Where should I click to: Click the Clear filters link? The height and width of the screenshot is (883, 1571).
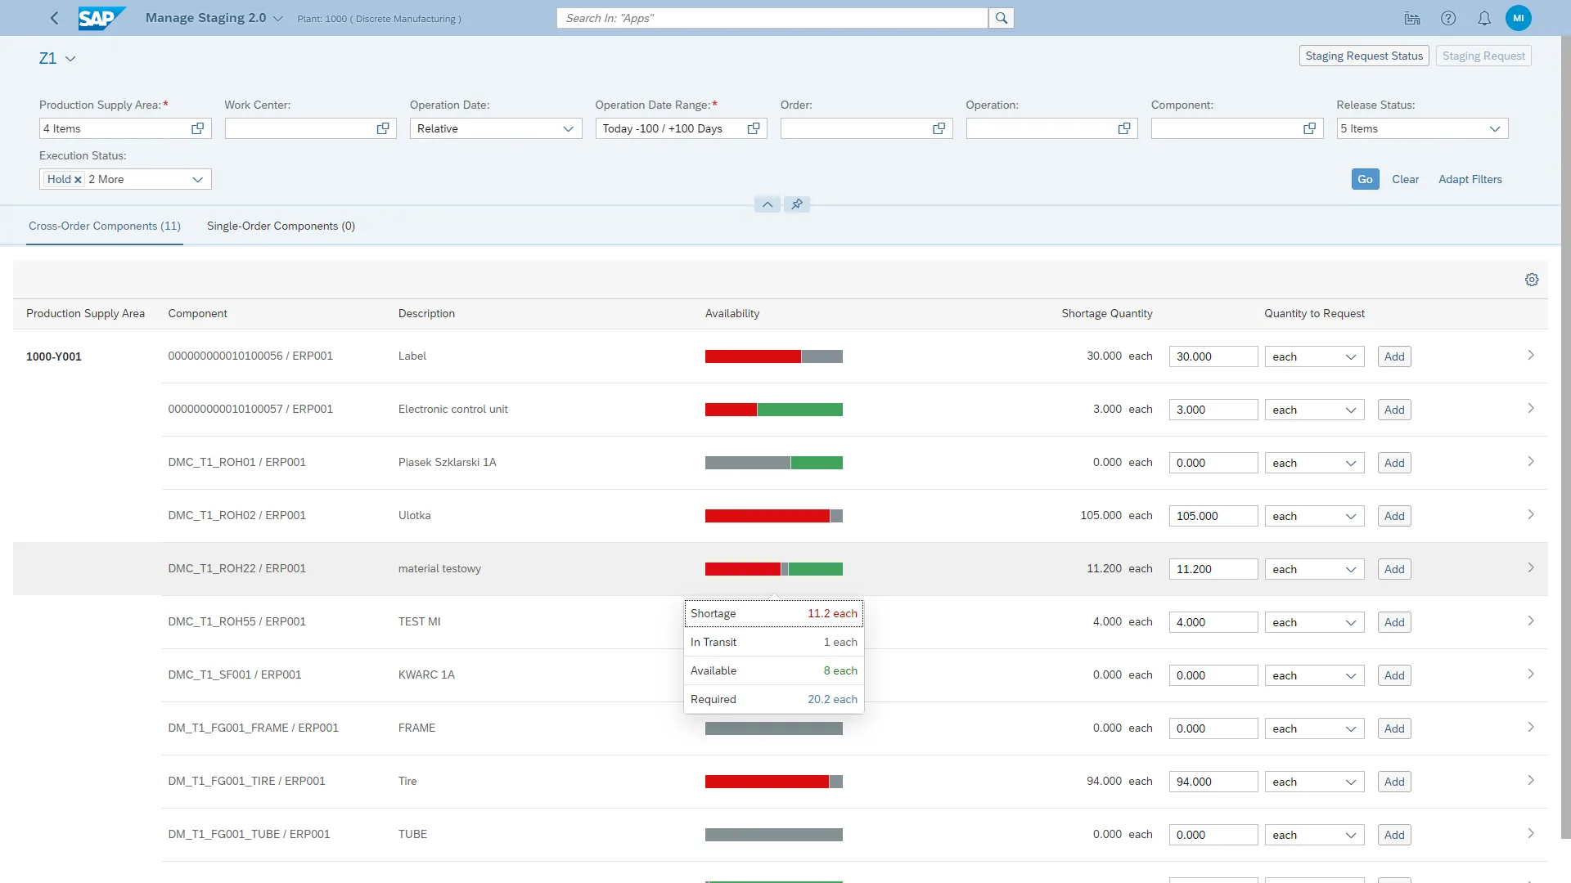1405,179
